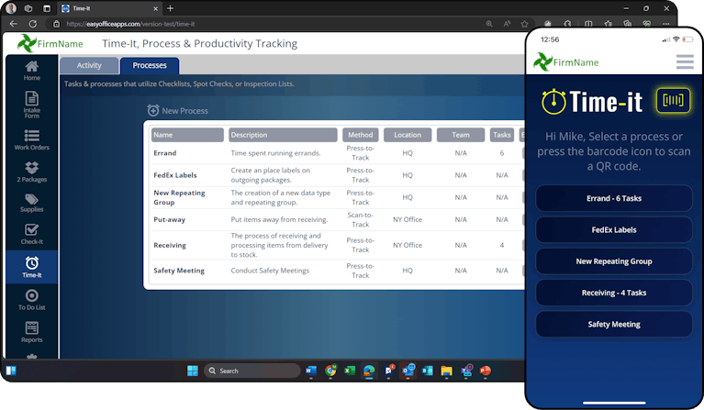704x410 pixels.
Task: Click the Scan-to-Track method cell
Action: 360,219
